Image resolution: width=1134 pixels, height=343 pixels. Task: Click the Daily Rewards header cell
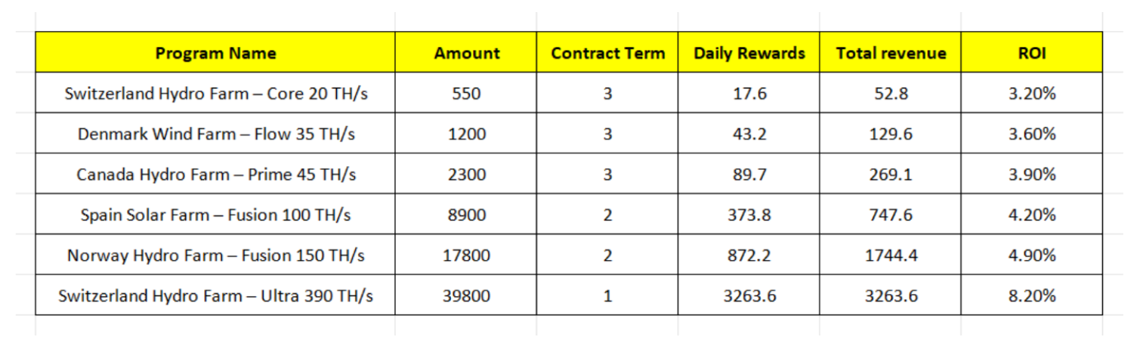coord(749,53)
